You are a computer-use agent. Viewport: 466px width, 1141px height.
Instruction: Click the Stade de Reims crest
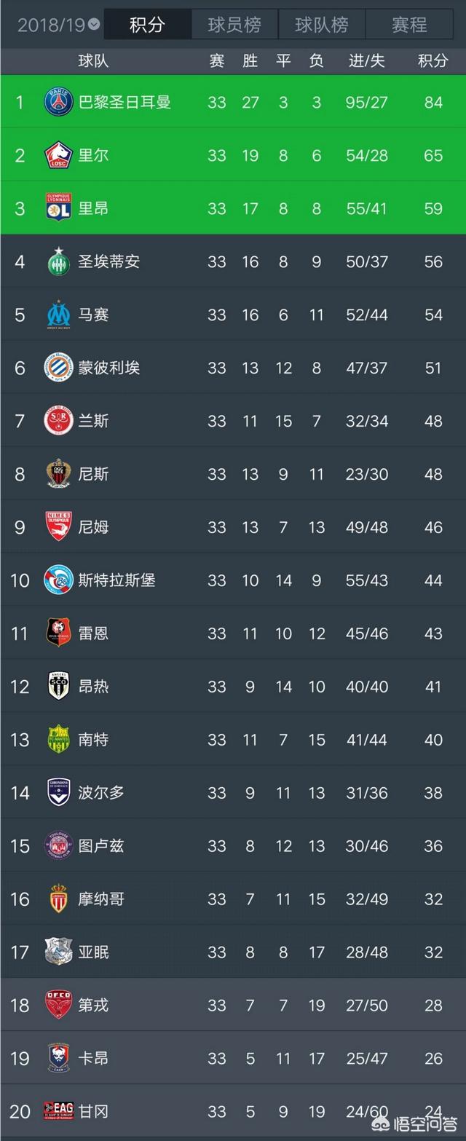click(x=58, y=421)
